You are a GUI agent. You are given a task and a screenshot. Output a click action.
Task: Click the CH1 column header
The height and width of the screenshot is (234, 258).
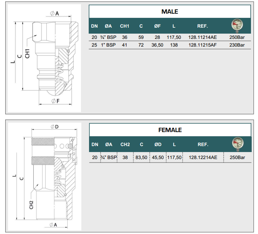coord(124,26)
